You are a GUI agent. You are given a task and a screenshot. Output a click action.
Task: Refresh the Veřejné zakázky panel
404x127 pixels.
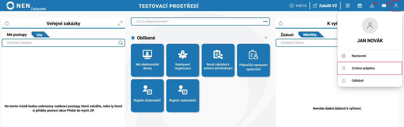pos(7,24)
